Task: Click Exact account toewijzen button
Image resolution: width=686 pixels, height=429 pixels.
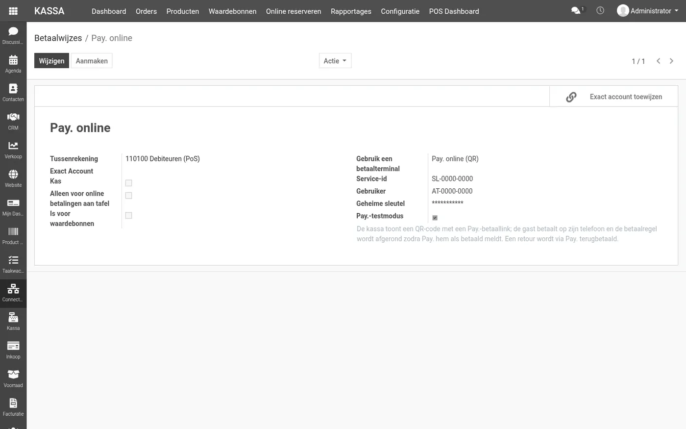Action: (613, 97)
